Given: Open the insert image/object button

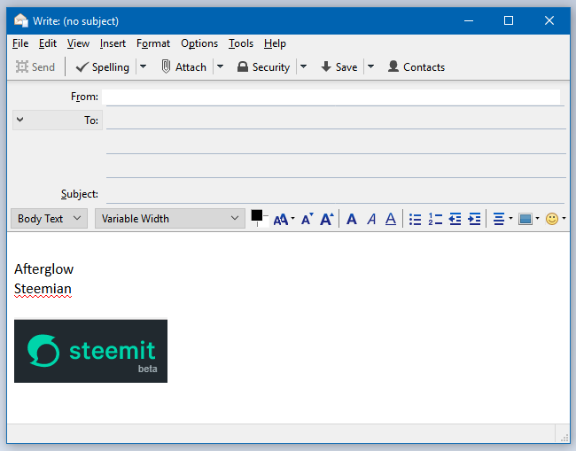Looking at the screenshot, I should (528, 219).
